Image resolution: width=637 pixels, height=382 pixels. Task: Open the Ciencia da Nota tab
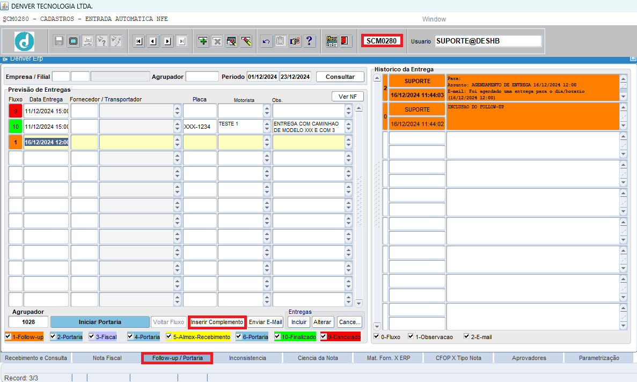[x=318, y=358]
